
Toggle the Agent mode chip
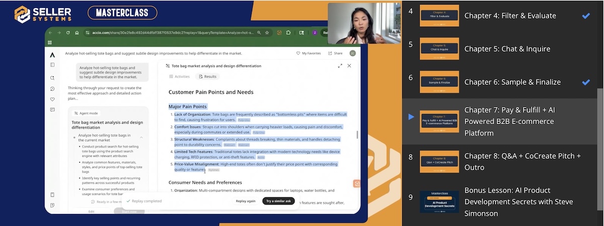86,113
